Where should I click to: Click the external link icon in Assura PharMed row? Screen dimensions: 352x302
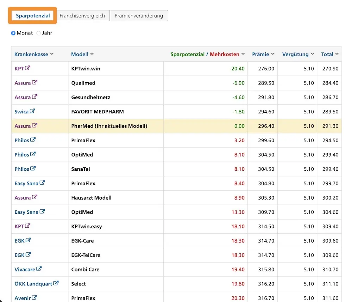(34, 126)
